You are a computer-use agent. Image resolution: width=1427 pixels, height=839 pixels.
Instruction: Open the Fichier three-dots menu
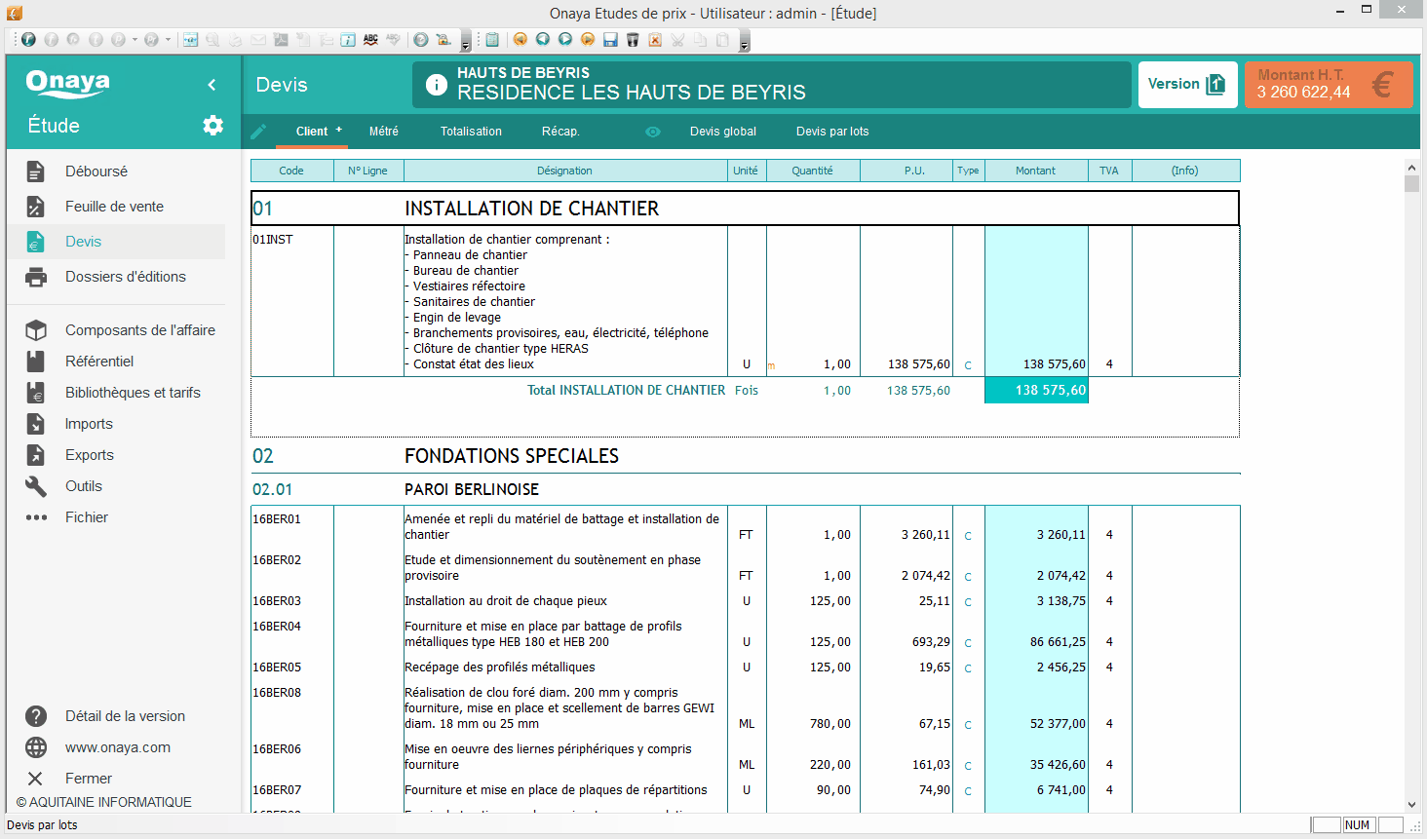pos(86,517)
